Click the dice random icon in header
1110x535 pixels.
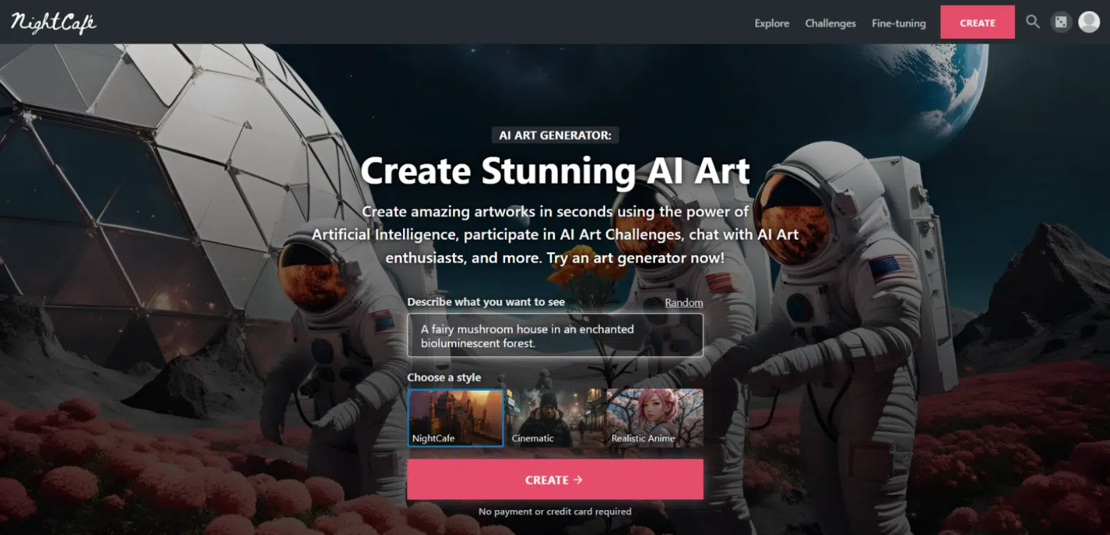point(1061,22)
